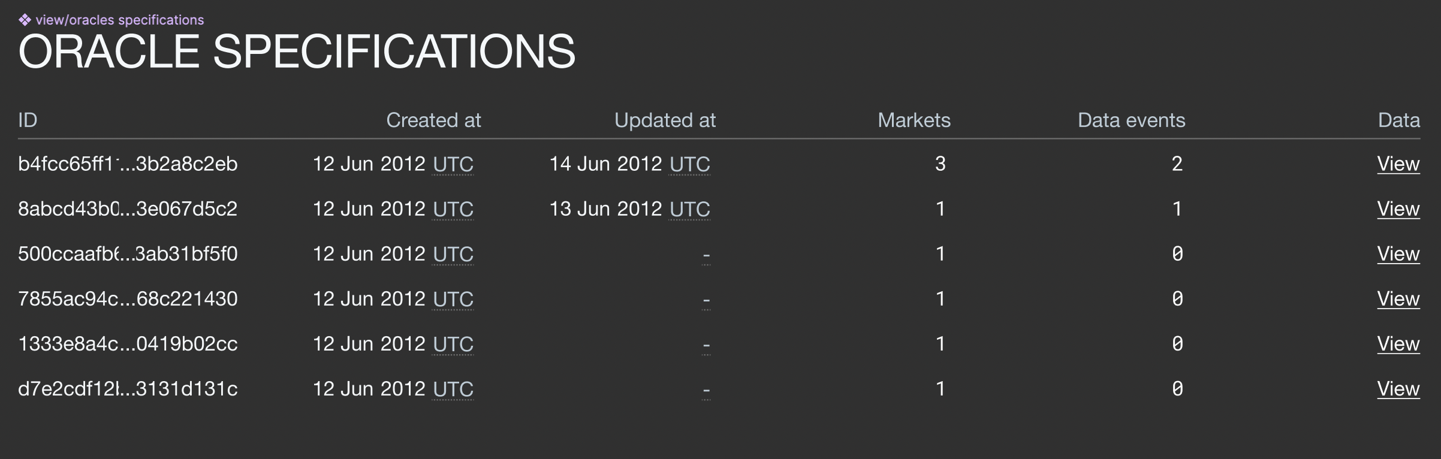Click the dash in 500ccaafb row's Updated column
The height and width of the screenshot is (459, 1441).
coord(706,256)
